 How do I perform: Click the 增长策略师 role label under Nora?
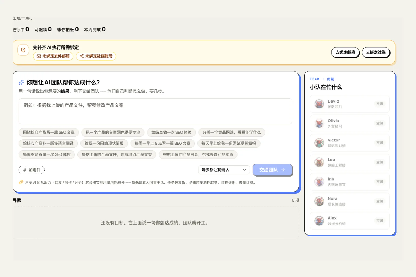(x=337, y=204)
